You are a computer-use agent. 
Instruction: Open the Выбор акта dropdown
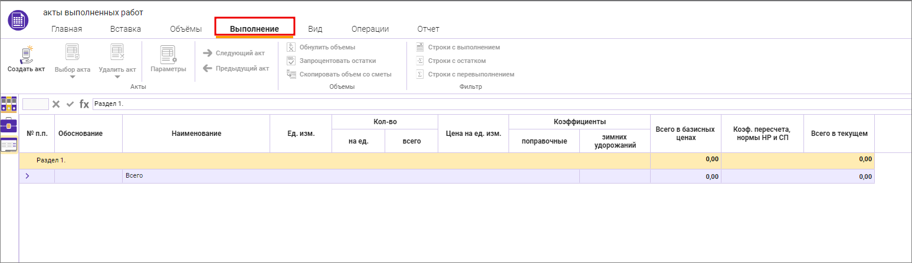point(73,76)
